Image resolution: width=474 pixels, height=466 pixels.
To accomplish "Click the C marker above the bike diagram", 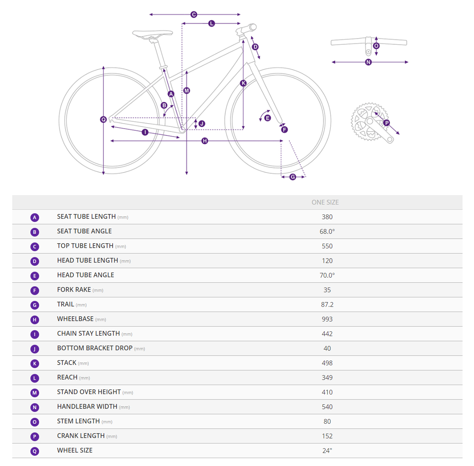I will pos(194,15).
